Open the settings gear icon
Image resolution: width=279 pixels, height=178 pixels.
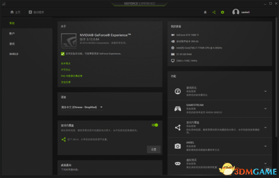point(222,12)
